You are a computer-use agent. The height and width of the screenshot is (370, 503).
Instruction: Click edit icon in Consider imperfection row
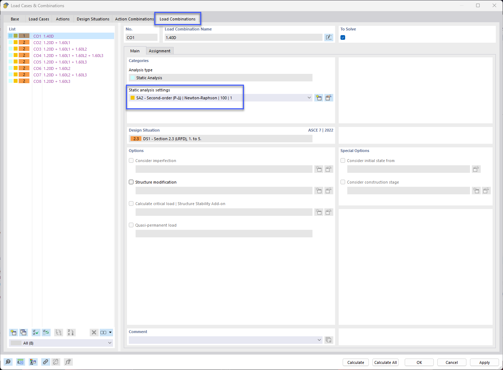pyautogui.click(x=329, y=169)
